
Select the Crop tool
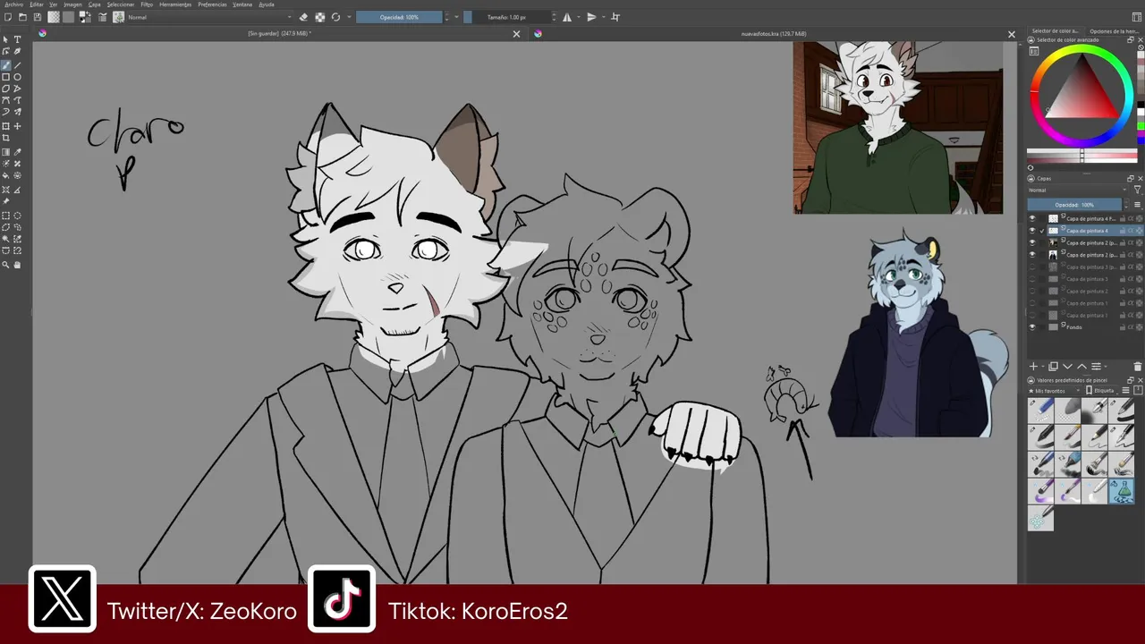5,138
